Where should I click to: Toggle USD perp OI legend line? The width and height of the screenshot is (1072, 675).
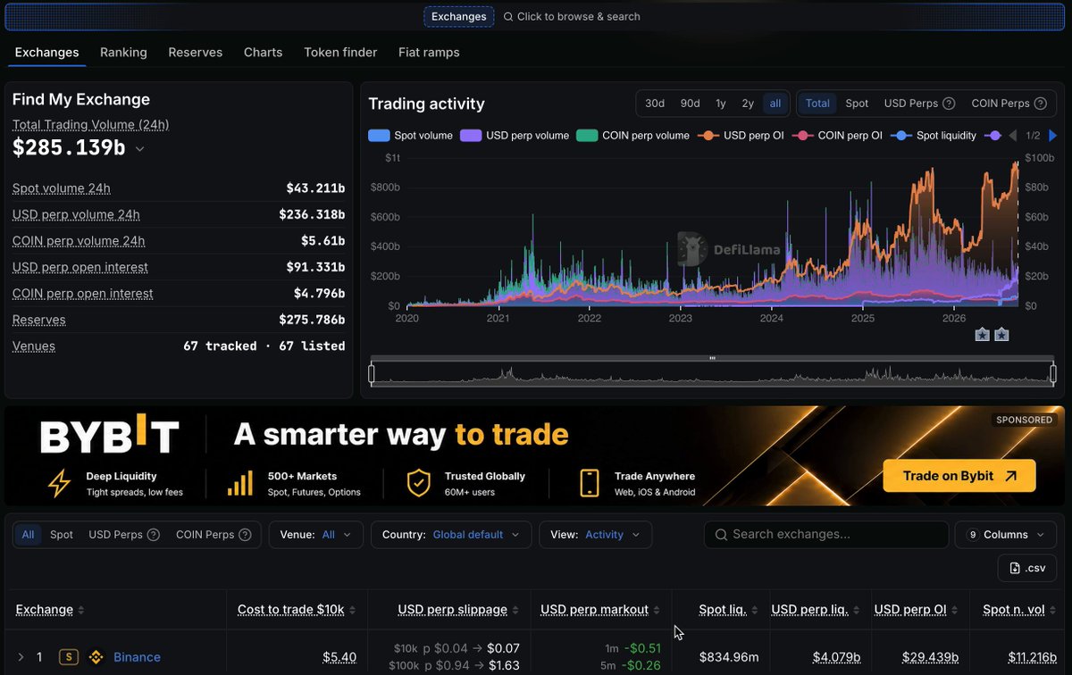point(741,136)
